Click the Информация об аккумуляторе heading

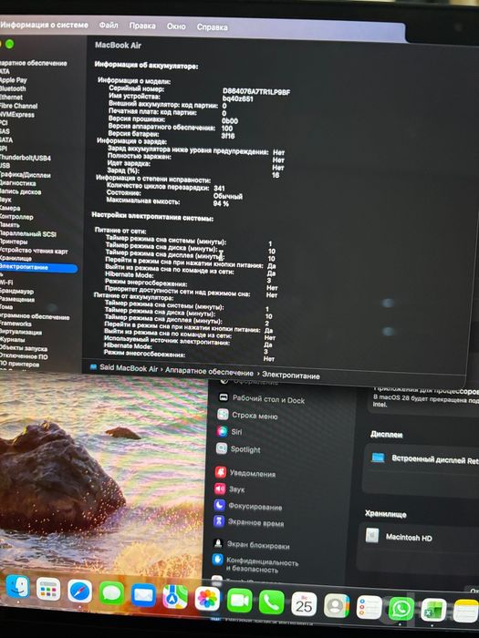146,66
